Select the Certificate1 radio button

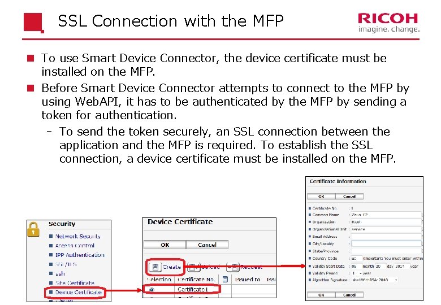coord(152,289)
